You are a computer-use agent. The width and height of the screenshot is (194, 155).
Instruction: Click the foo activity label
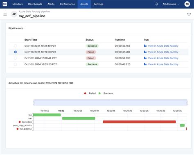(30, 115)
